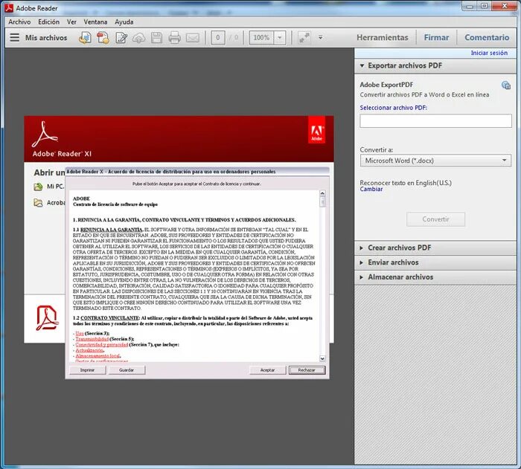Click the page number input field
The width and height of the screenshot is (521, 469).
coord(218,37)
